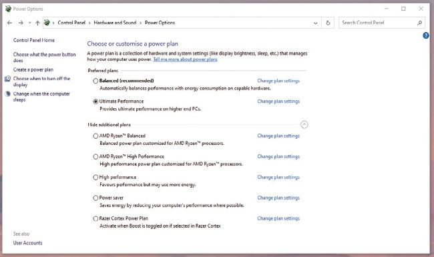This screenshot has width=434, height=257.
Task: Click the Forward navigation arrow
Action: click(x=21, y=23)
